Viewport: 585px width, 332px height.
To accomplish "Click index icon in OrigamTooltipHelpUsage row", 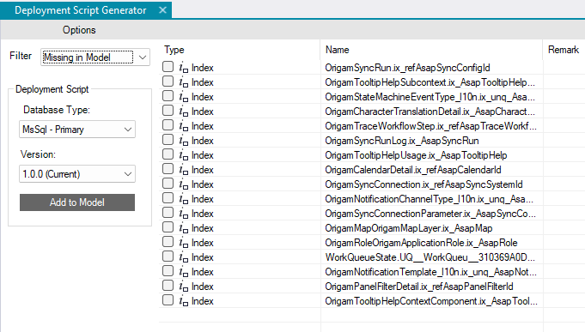I will pyautogui.click(x=183, y=155).
